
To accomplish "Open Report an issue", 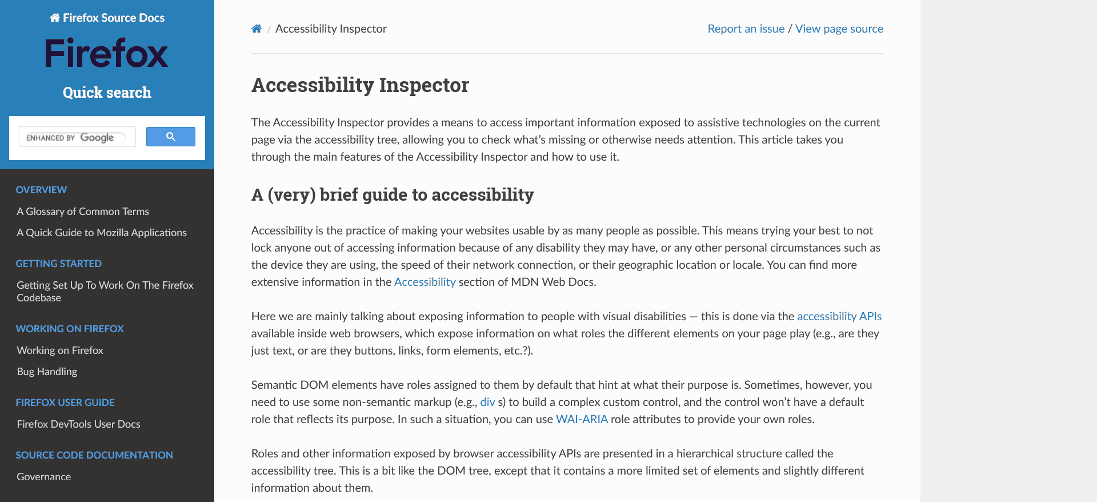I will click(746, 28).
